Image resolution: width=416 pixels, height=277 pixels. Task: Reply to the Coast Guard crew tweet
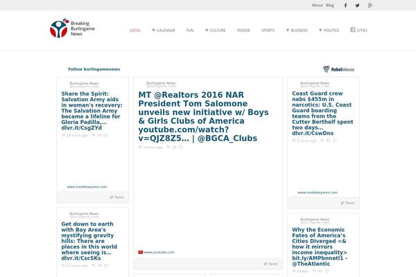click(x=322, y=141)
